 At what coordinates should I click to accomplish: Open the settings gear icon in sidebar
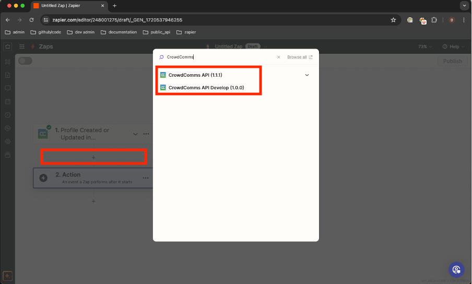click(7, 141)
